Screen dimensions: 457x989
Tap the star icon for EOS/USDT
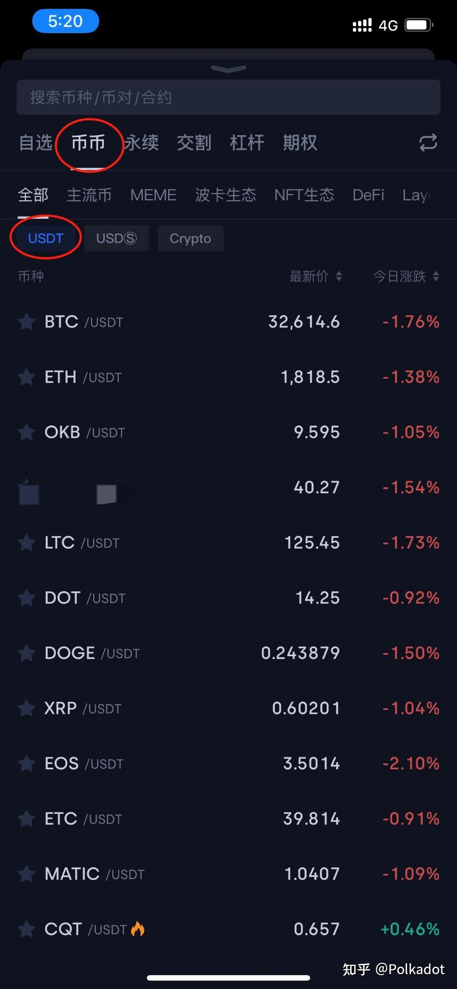[x=26, y=764]
